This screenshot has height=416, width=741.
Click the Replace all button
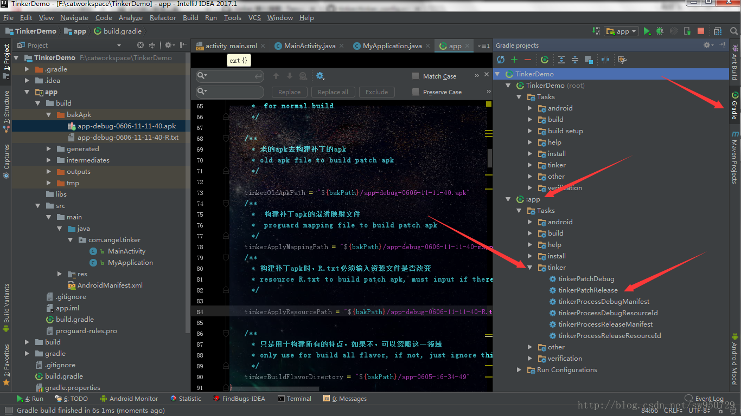tap(333, 92)
